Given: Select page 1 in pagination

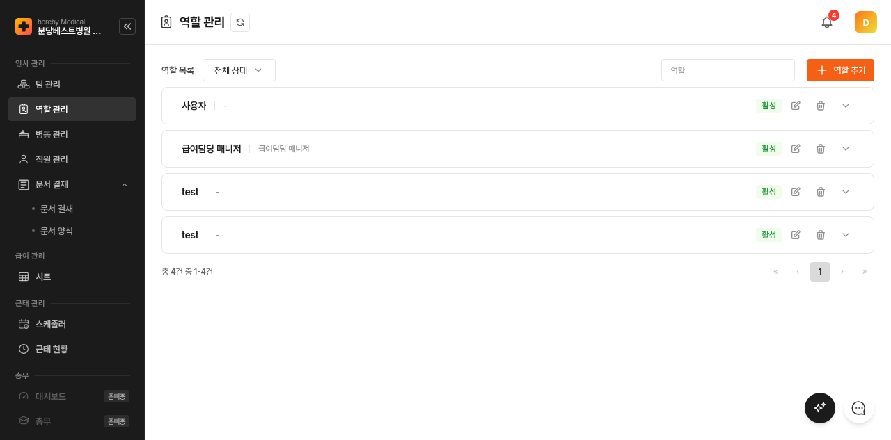Looking at the screenshot, I should point(820,272).
